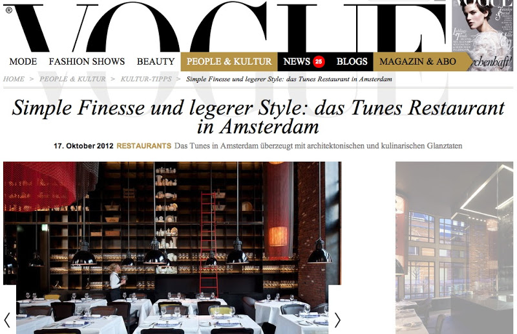This screenshot has height=334, width=517.
Task: Follow the PEOPLE & KULTUR breadcrumb link
Action: tap(72, 79)
